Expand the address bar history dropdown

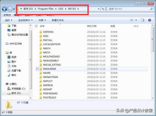(x=99, y=9)
